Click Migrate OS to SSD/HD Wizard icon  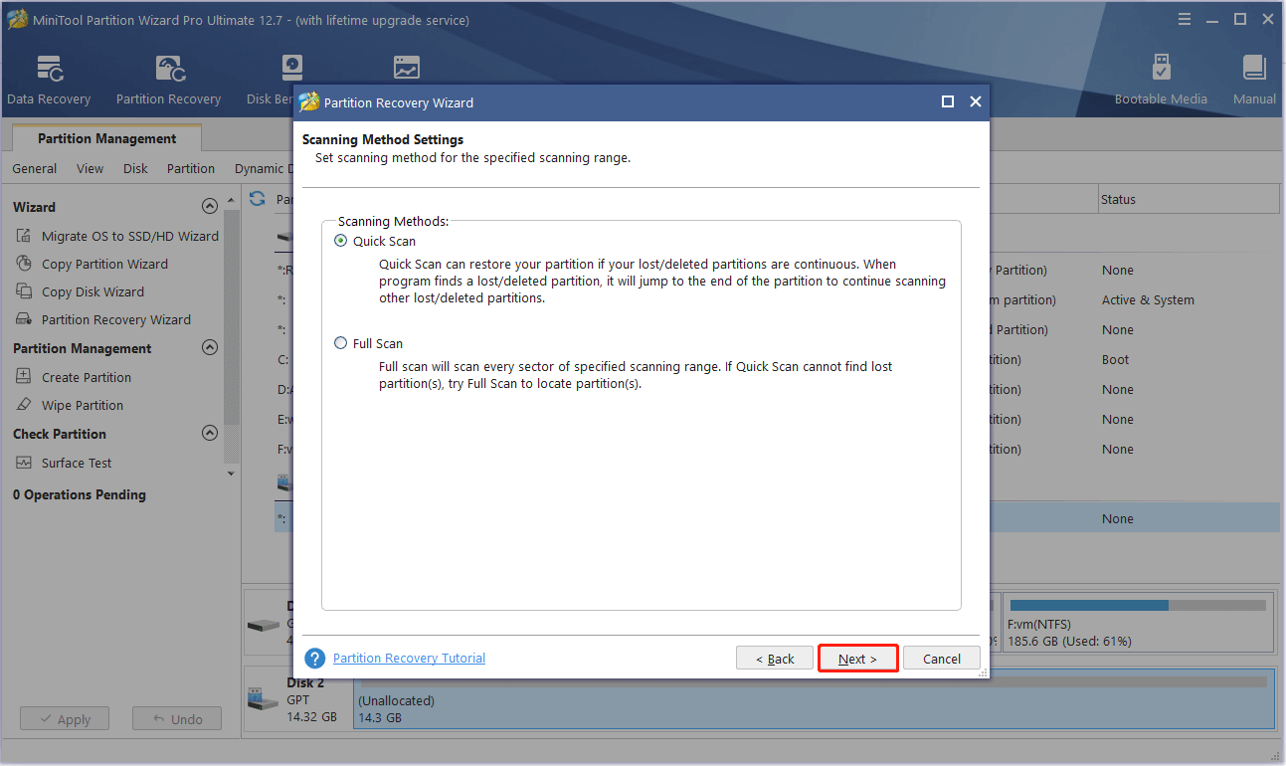pyautogui.click(x=24, y=236)
